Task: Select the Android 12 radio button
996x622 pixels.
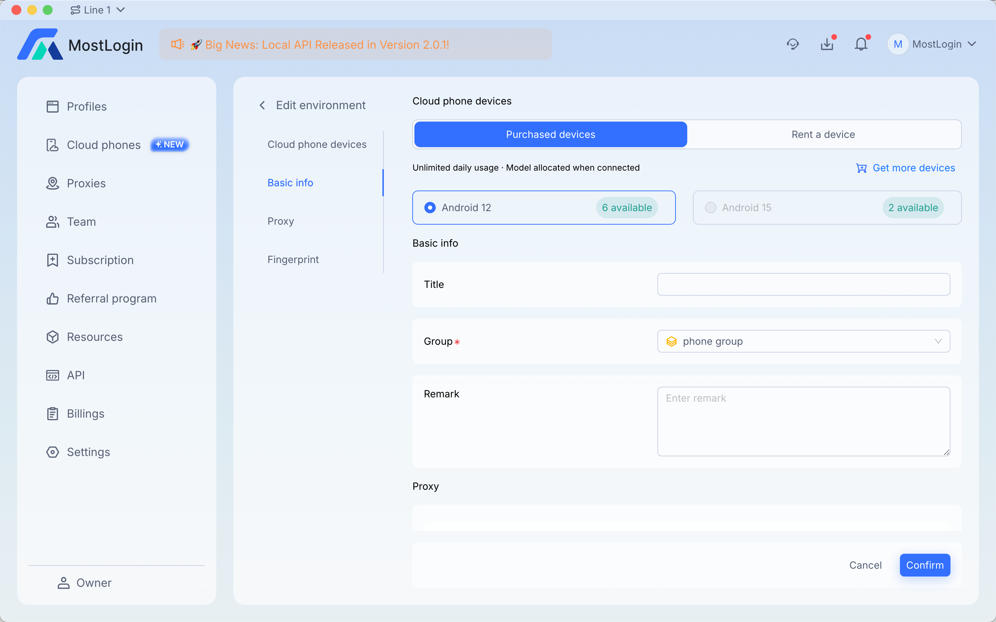Action: pos(430,208)
